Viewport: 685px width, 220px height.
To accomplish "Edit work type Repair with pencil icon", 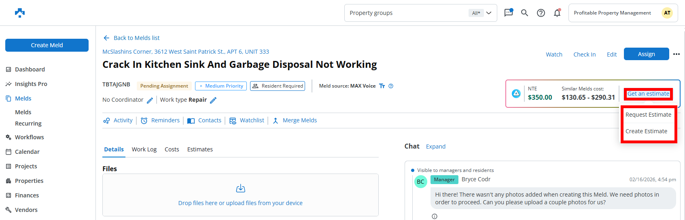I will tap(213, 100).
